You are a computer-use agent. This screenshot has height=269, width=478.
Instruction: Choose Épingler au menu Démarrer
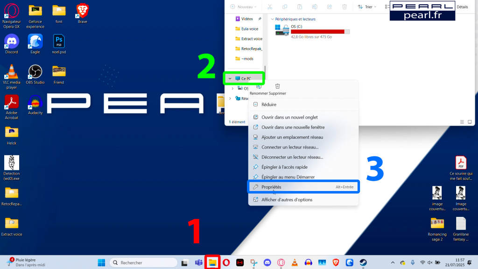303,177
